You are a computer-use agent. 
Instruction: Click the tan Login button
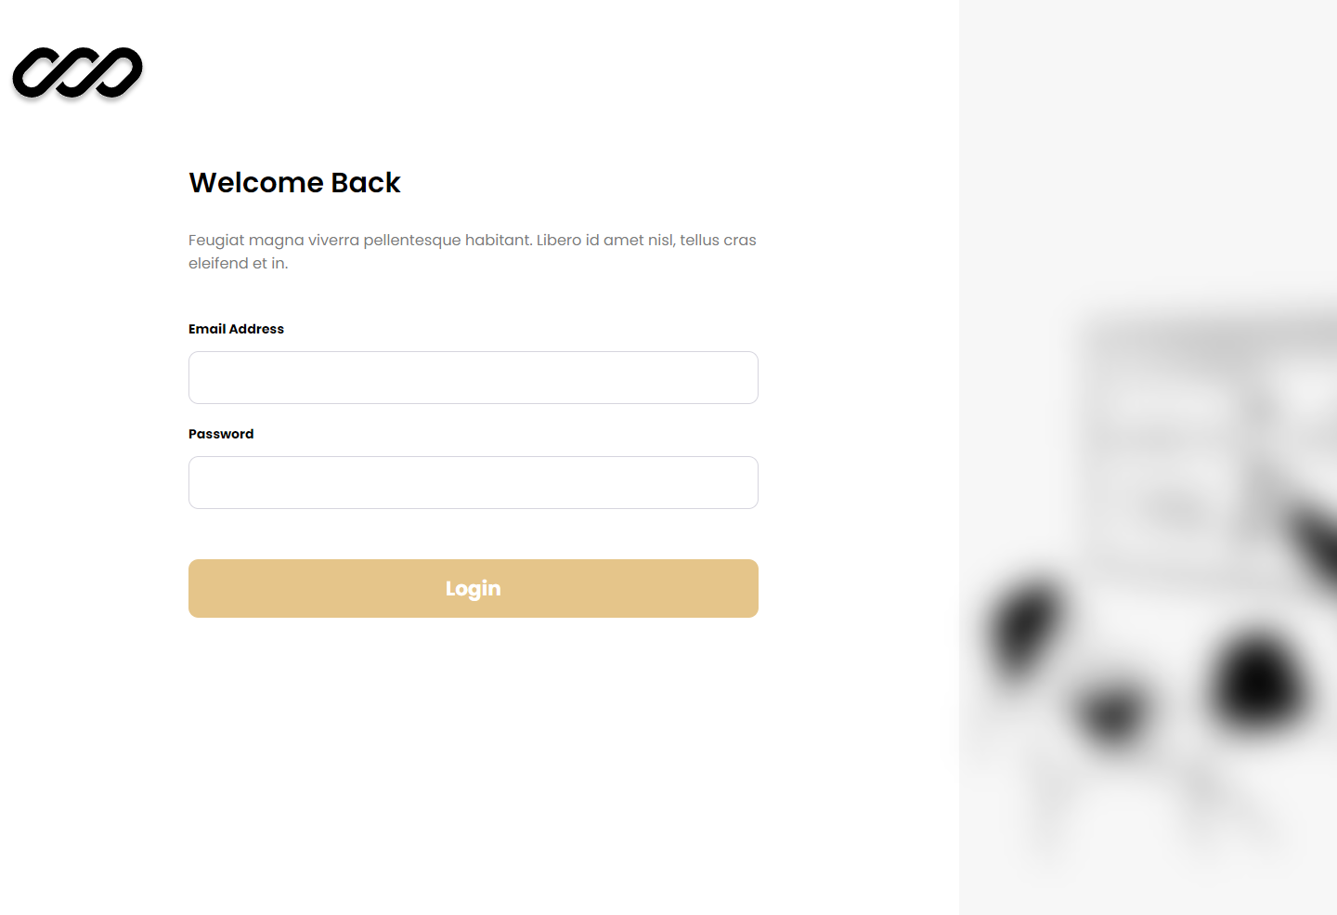coord(474,588)
